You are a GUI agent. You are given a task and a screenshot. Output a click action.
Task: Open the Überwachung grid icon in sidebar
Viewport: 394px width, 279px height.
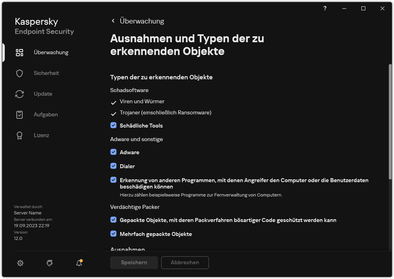click(19, 52)
